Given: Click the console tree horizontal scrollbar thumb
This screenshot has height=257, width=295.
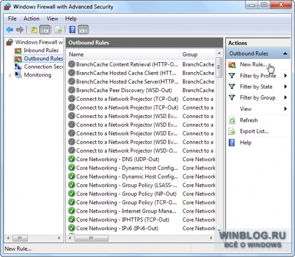Looking at the screenshot, I should click(x=20, y=238).
